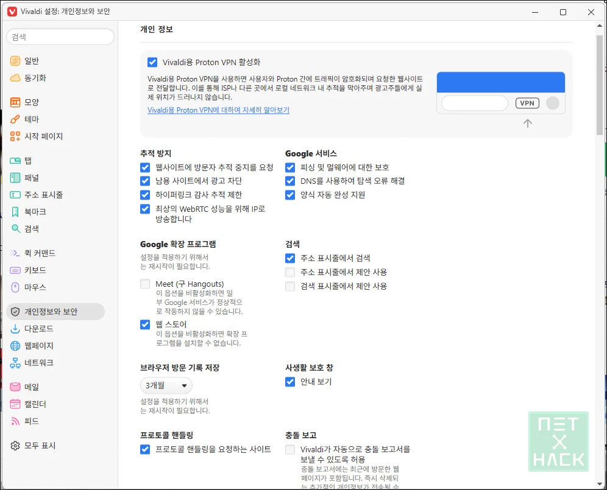Click the 시작 페이지 grid icon
The height and width of the screenshot is (490, 607).
pos(15,136)
